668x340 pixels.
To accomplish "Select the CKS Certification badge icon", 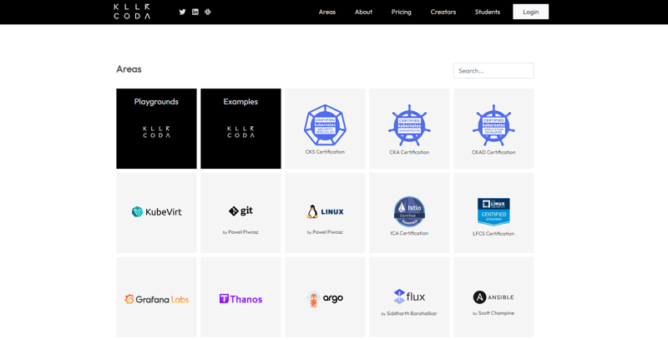I will pyautogui.click(x=325, y=124).
